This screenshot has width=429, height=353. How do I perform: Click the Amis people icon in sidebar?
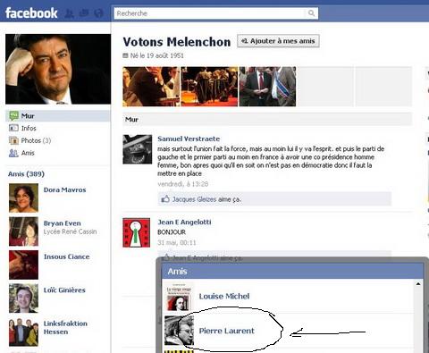point(13,153)
